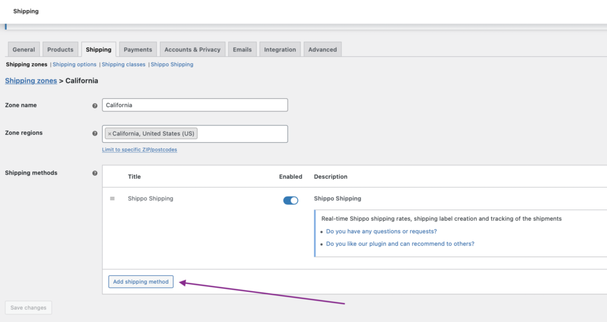
Task: Click the Zone name help icon
Action: pos(95,105)
